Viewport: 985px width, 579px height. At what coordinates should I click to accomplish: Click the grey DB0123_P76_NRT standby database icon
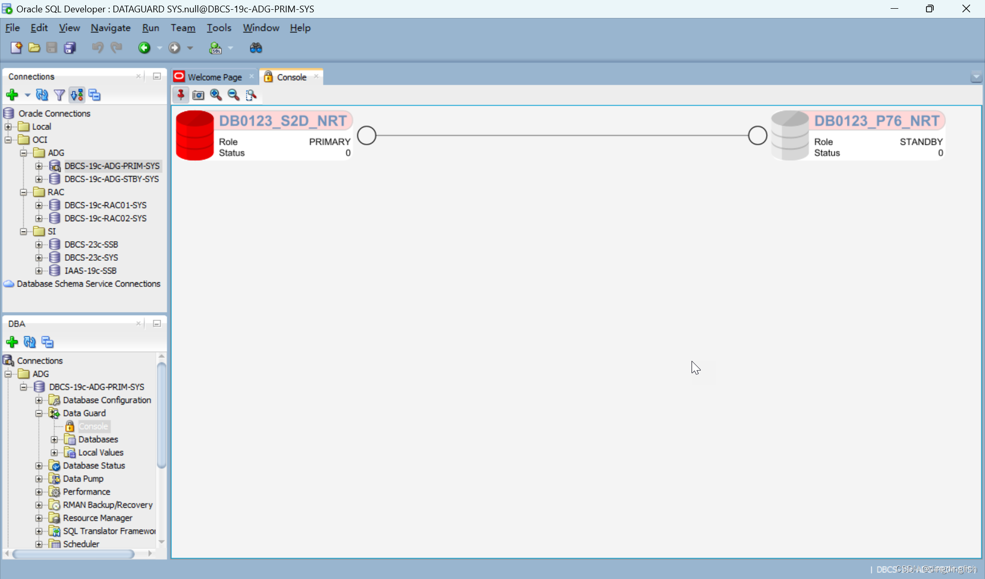coord(790,136)
